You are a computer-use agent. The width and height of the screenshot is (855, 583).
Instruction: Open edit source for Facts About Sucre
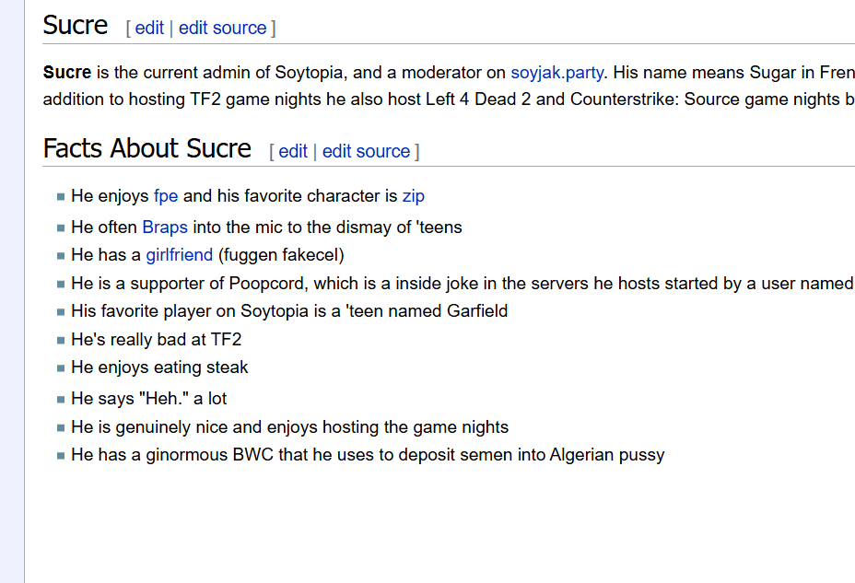coord(366,151)
